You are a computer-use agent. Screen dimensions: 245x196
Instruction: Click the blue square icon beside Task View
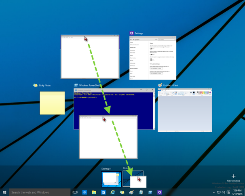click(84, 192)
